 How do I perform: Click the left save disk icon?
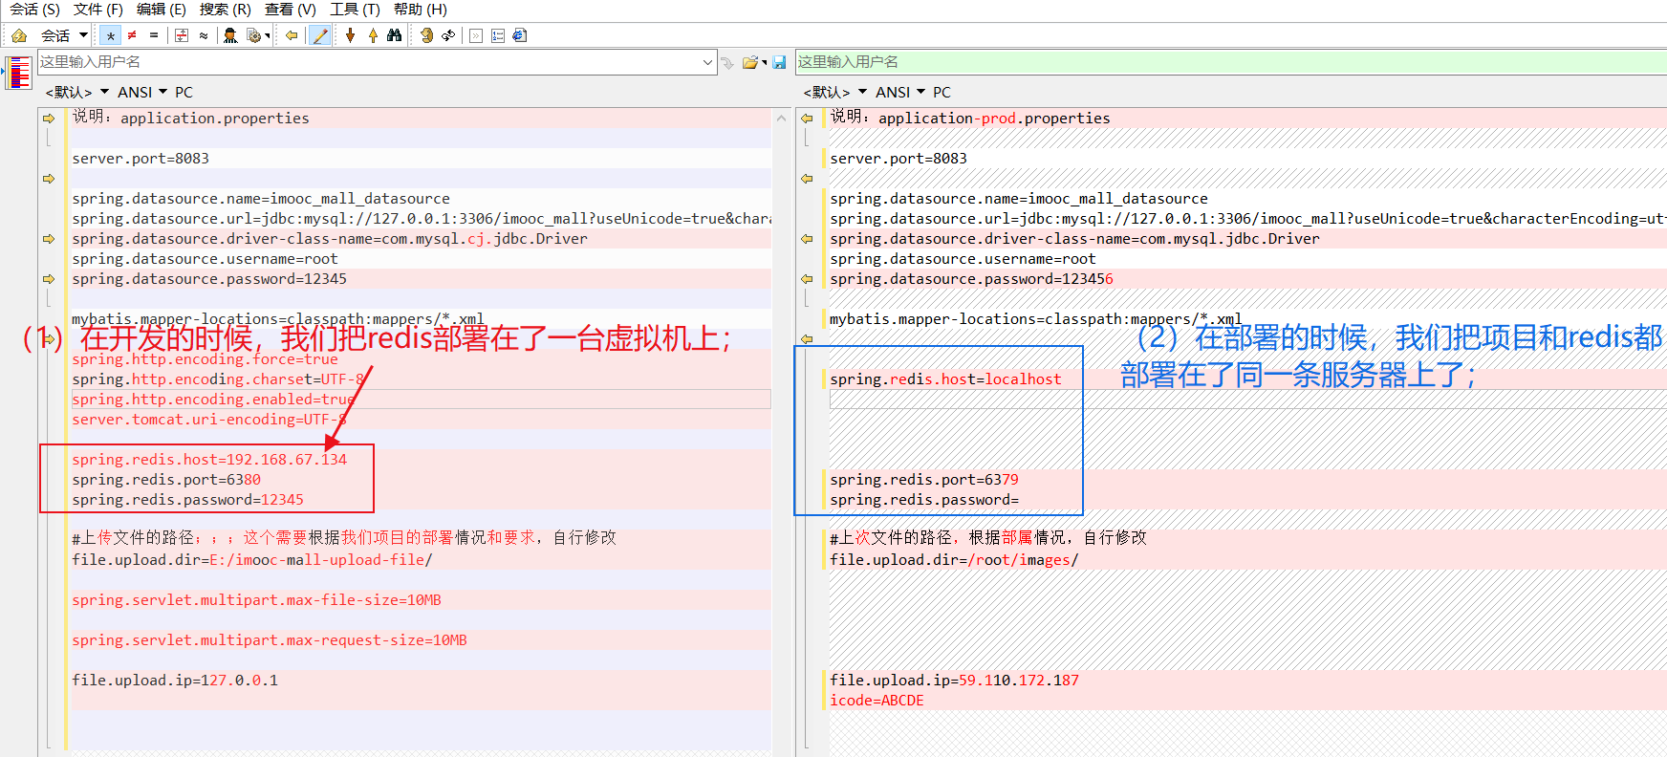tap(780, 63)
